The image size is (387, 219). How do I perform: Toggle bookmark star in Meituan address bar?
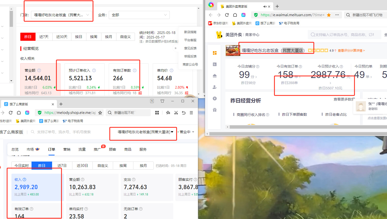pos(329,15)
